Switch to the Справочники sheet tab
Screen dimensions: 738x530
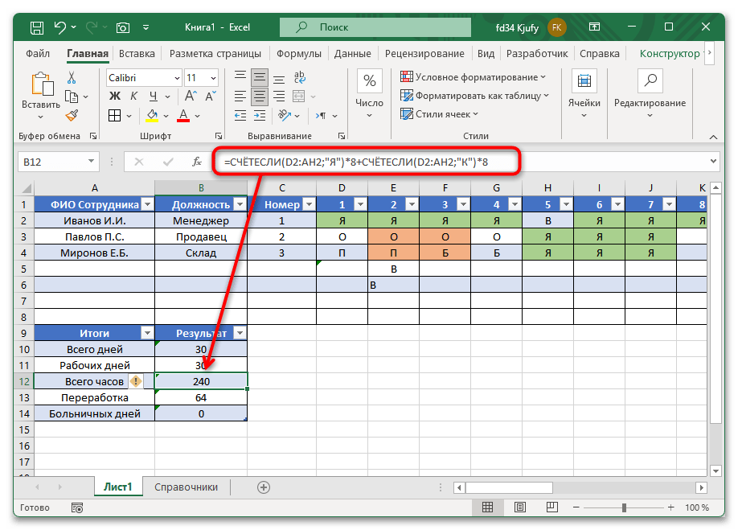tap(186, 487)
